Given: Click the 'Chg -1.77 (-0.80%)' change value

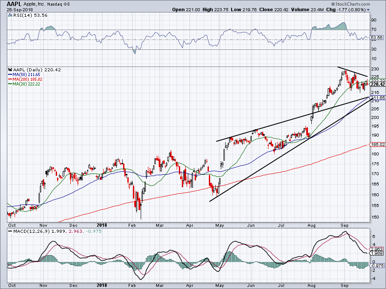Looking at the screenshot, I should (x=346, y=9).
